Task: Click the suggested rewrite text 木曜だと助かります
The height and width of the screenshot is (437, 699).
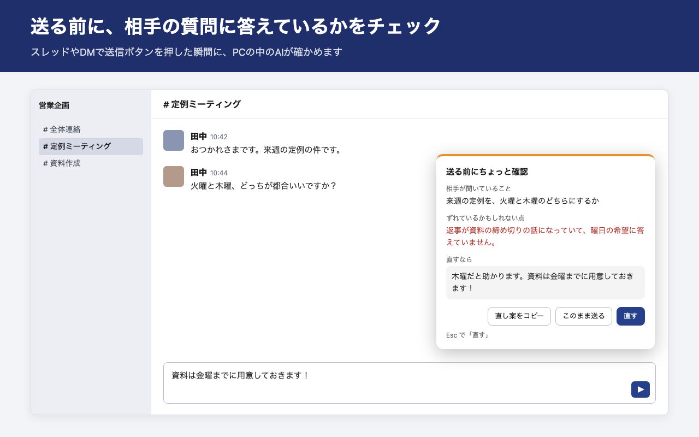Action: pyautogui.click(x=546, y=282)
